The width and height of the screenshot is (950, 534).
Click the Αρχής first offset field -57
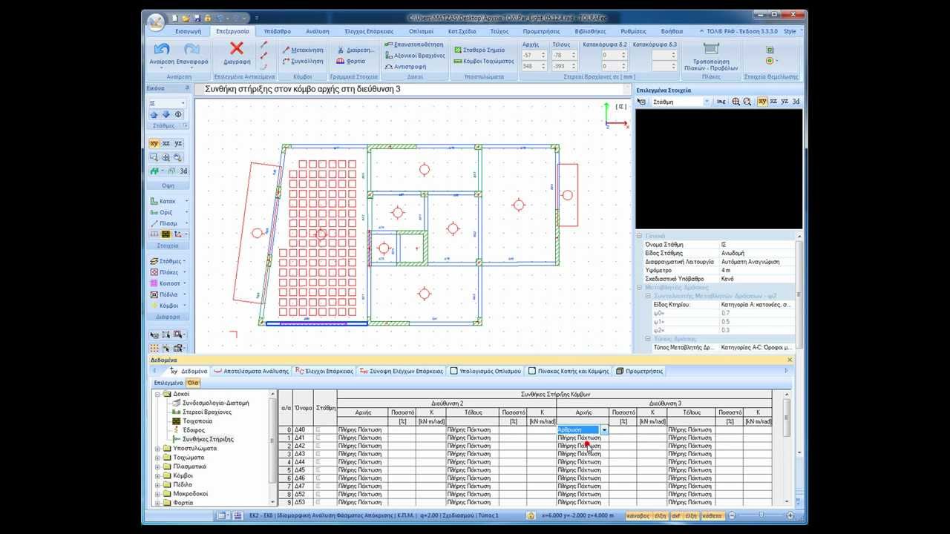pos(534,56)
